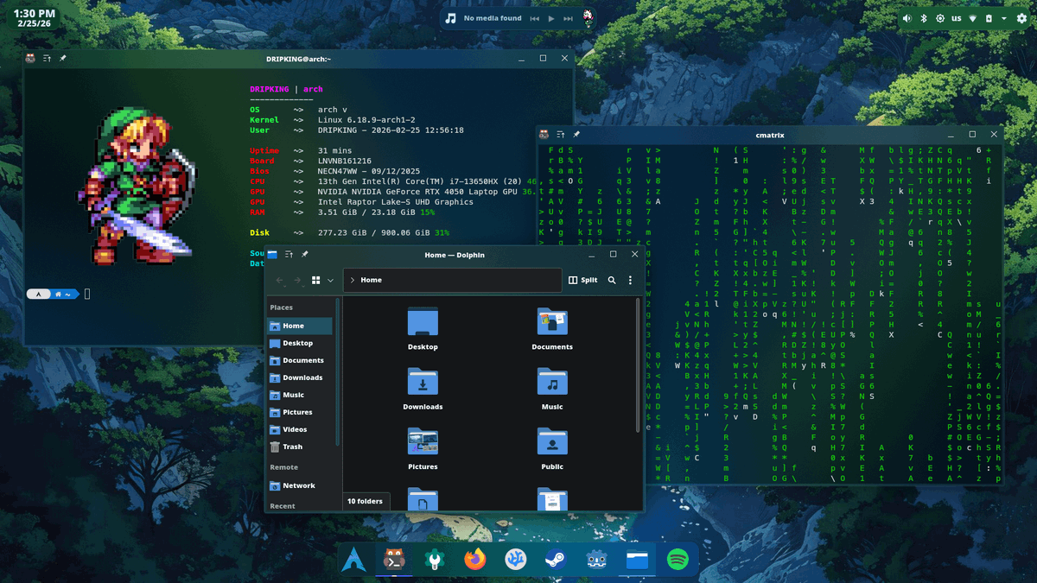This screenshot has width=1037, height=583.
Task: Click the keep-above icon in cmatrix title bar
Action: coord(561,135)
